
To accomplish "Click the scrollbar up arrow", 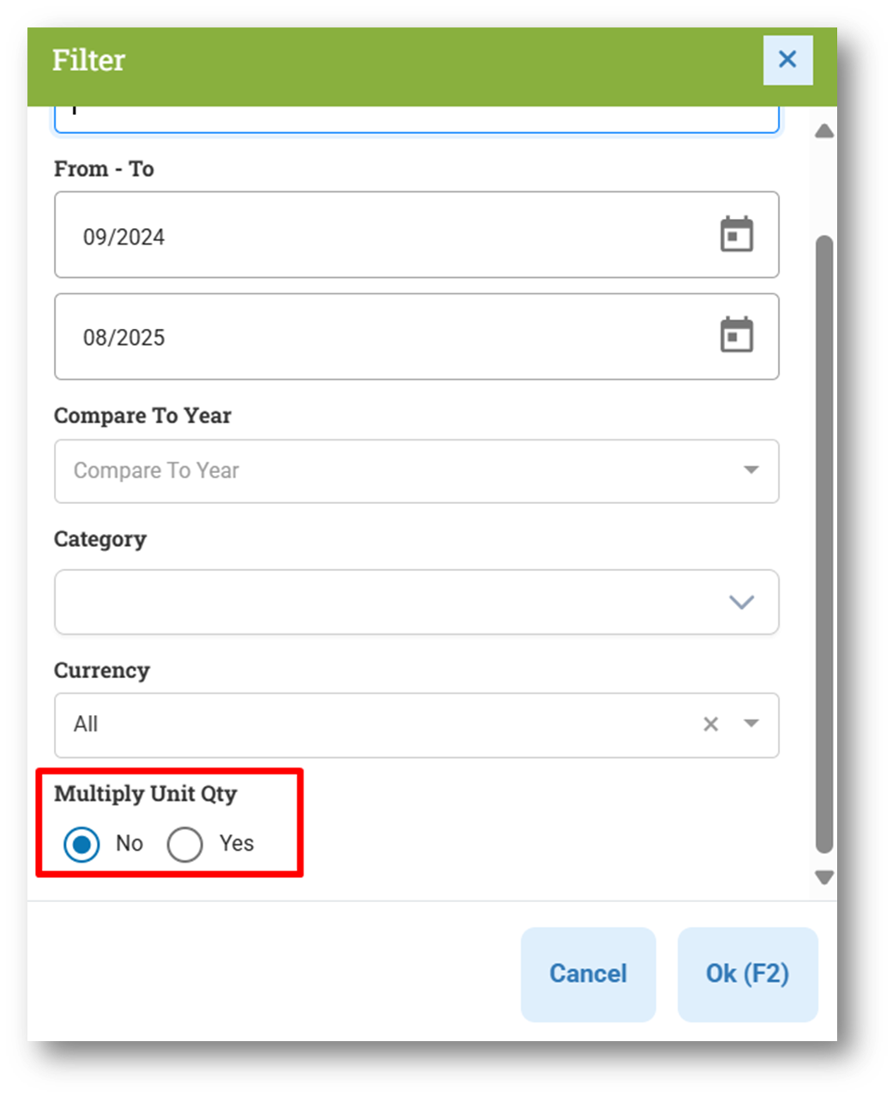I will (x=824, y=131).
